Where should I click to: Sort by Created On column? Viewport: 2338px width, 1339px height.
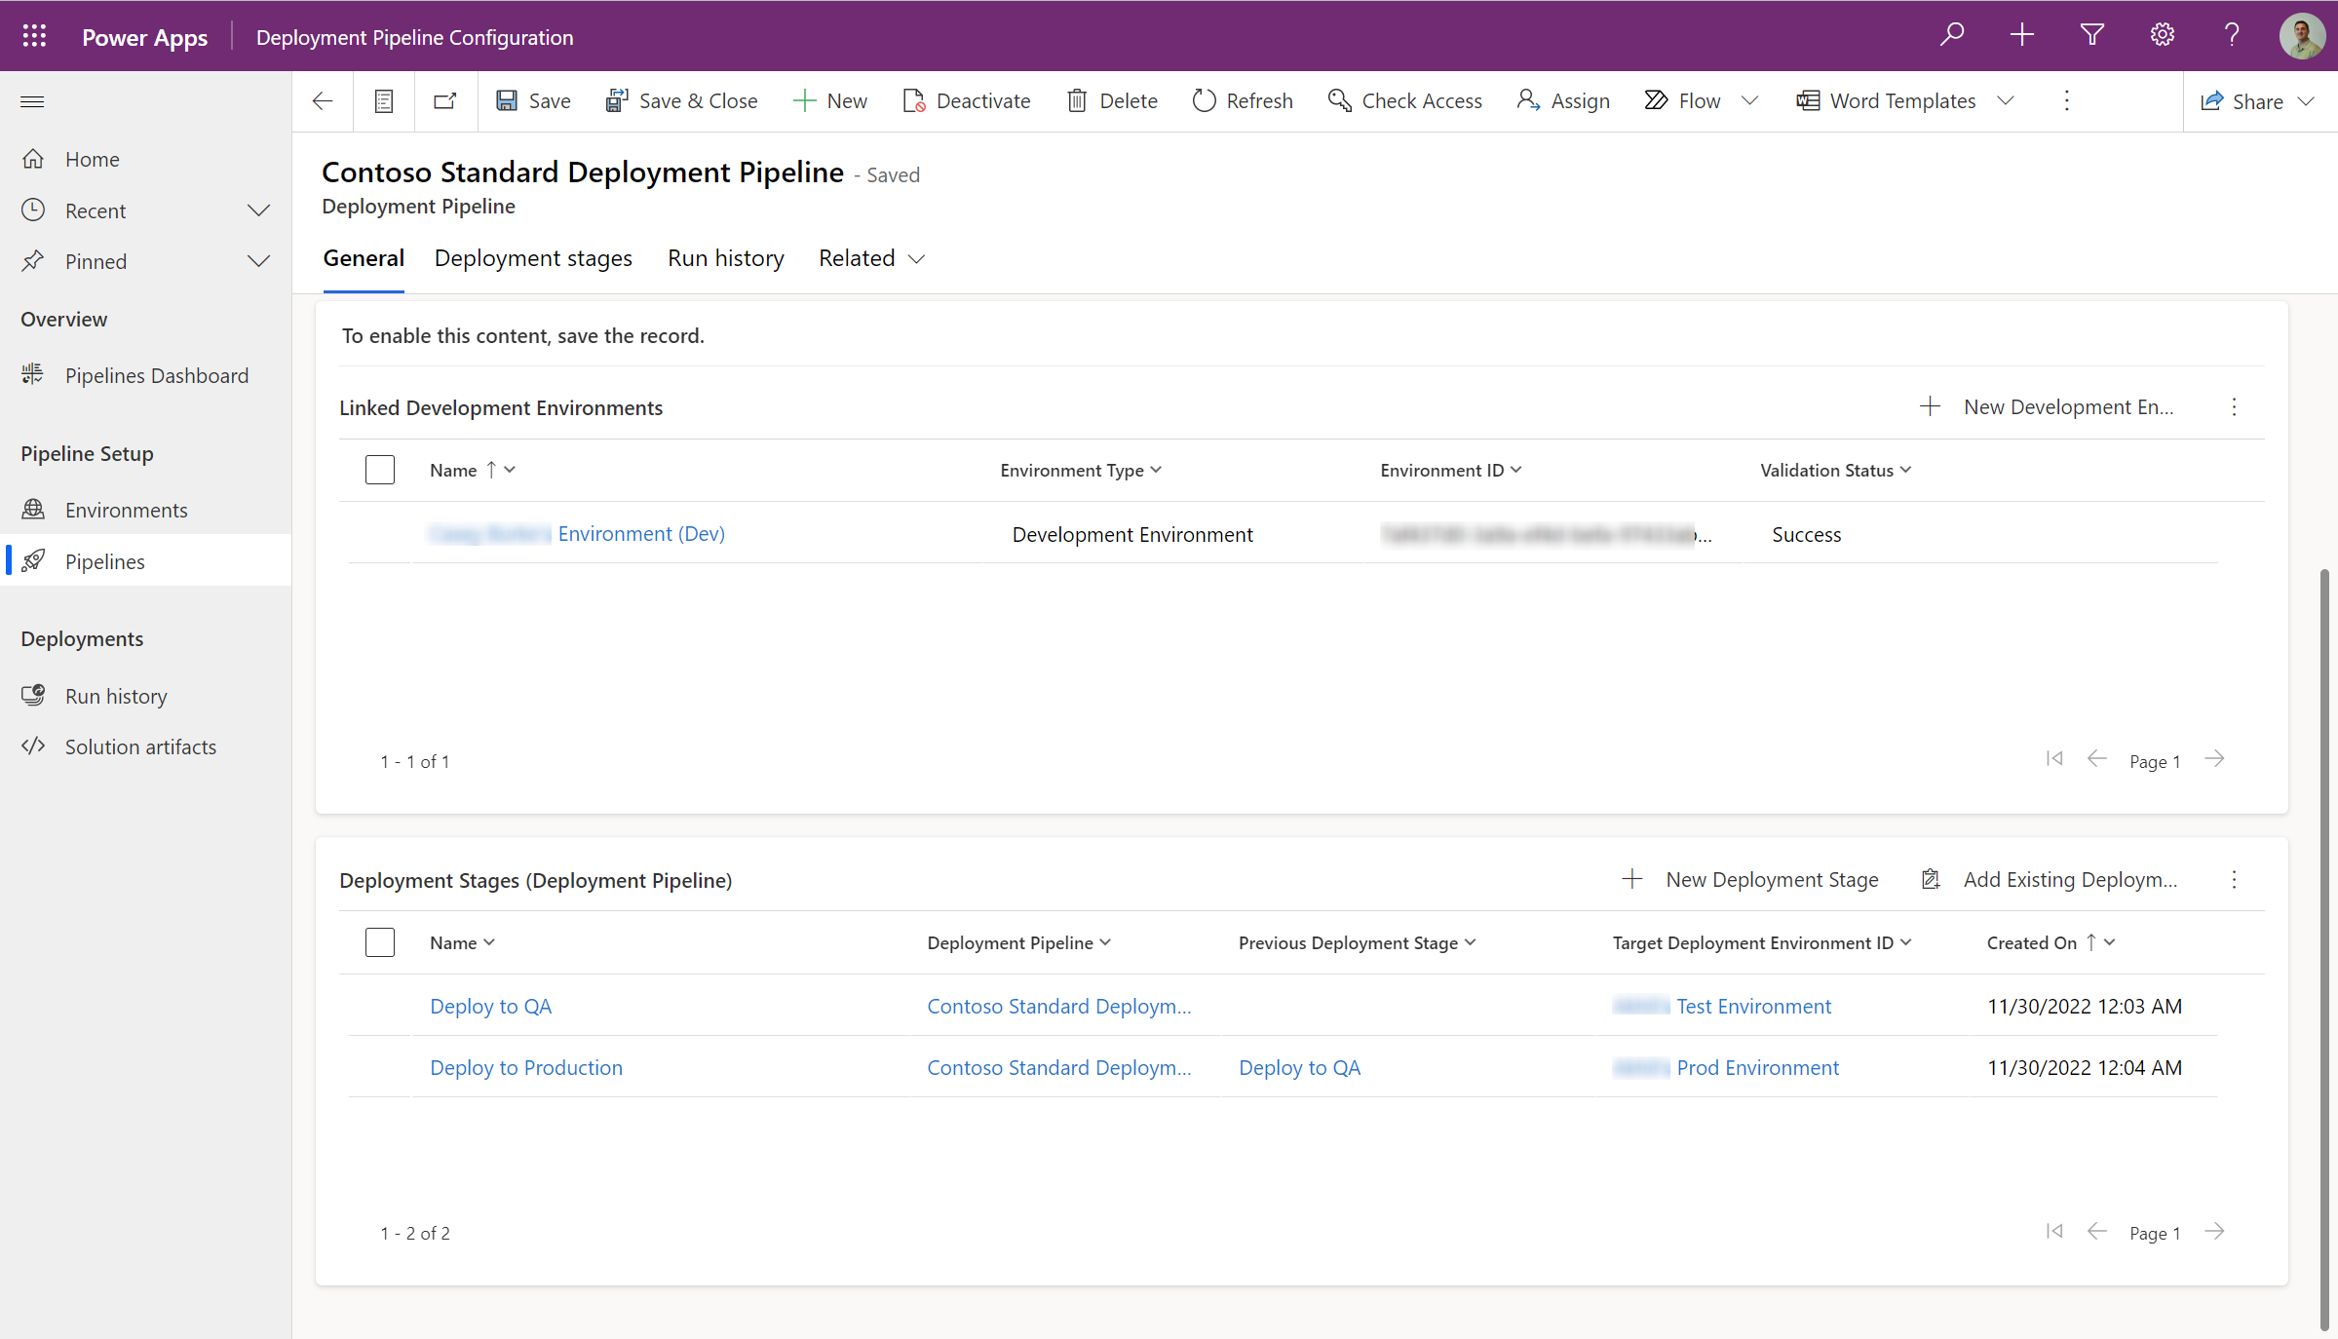[2051, 942]
